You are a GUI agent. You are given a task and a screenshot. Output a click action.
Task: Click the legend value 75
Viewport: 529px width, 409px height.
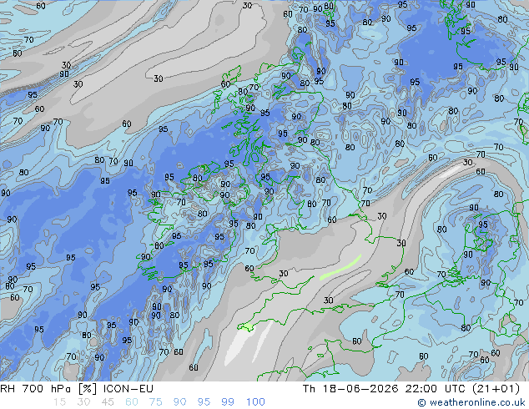155,402
